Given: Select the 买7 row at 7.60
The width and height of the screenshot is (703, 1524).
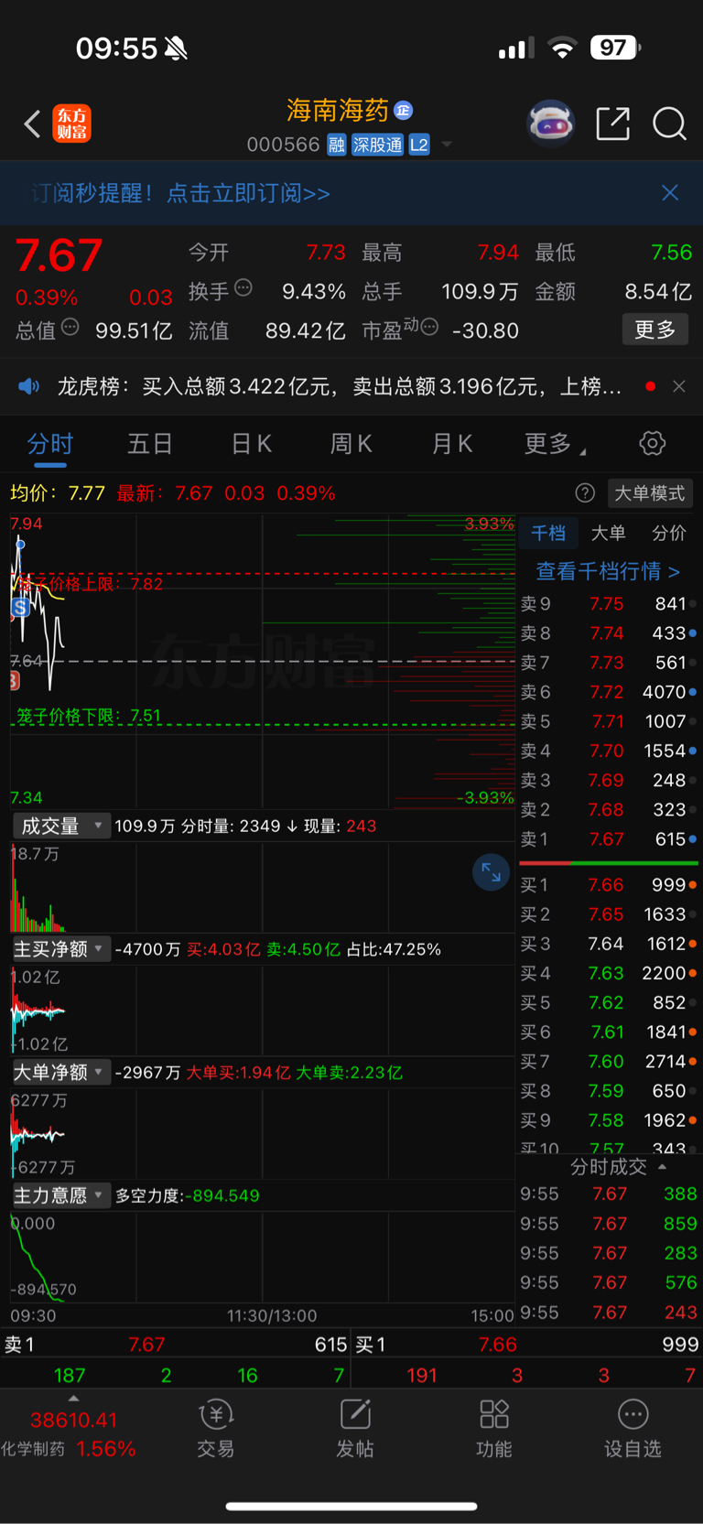Looking at the screenshot, I should [608, 1062].
